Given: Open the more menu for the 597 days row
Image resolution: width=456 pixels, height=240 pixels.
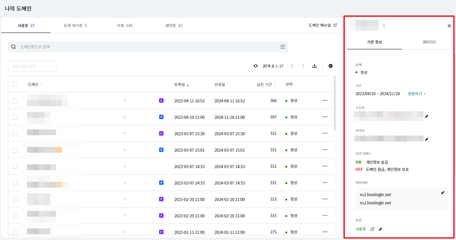Looking at the screenshot, I should [325, 117].
